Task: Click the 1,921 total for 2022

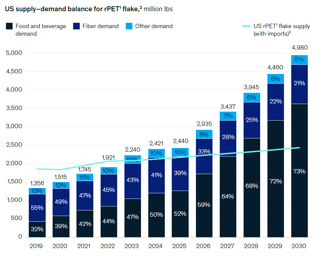Action: pyautogui.click(x=108, y=158)
